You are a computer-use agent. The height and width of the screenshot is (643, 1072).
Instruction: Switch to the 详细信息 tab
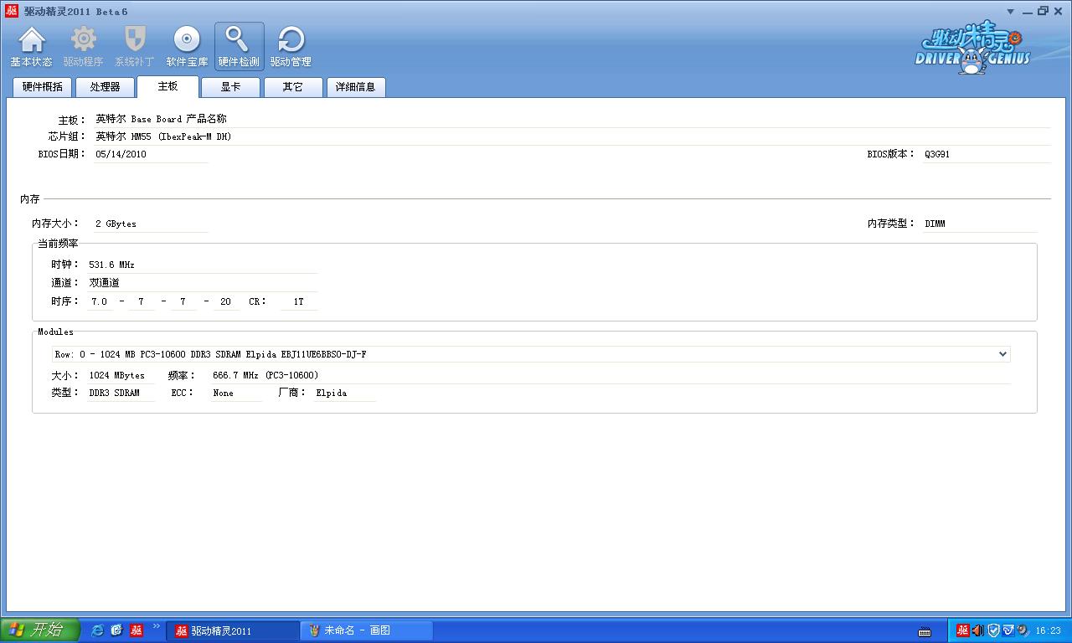point(356,87)
